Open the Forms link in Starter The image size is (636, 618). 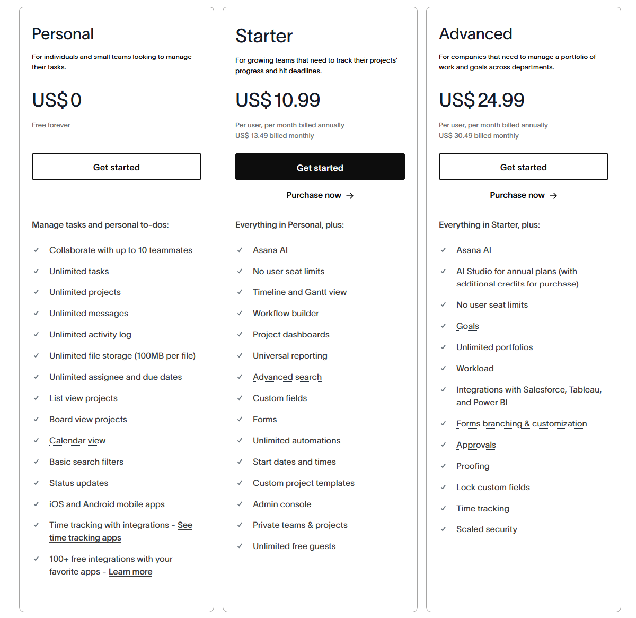click(264, 419)
